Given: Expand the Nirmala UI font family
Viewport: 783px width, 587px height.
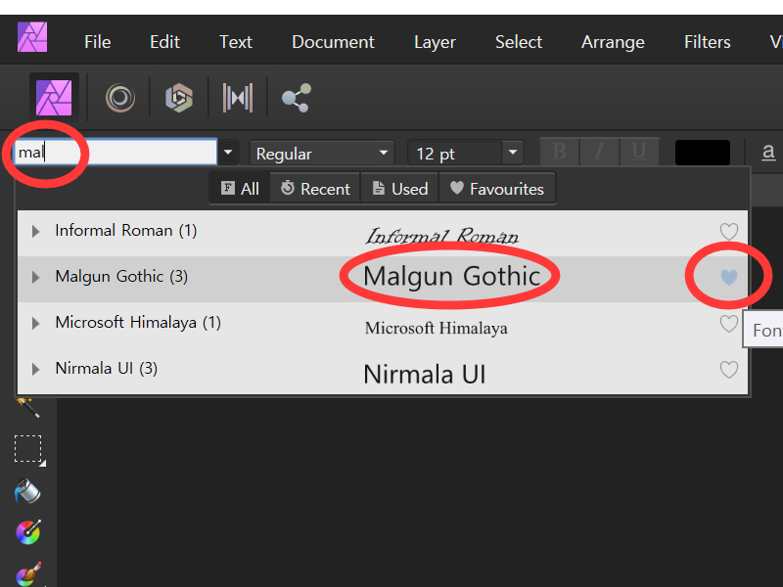Looking at the screenshot, I should [x=35, y=369].
